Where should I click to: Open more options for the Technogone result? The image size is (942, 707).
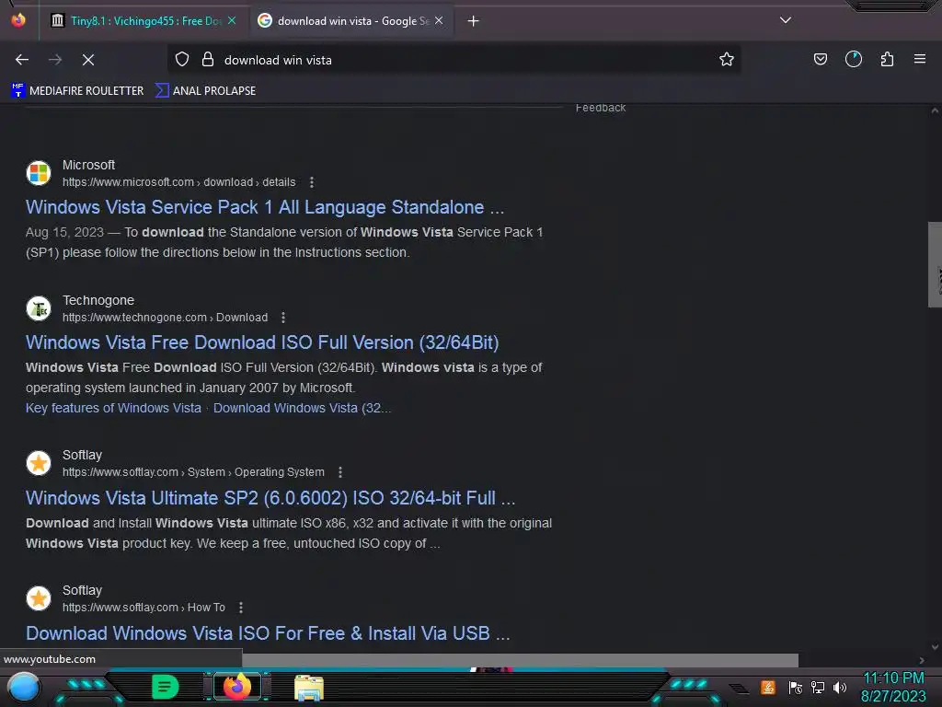pos(283,318)
